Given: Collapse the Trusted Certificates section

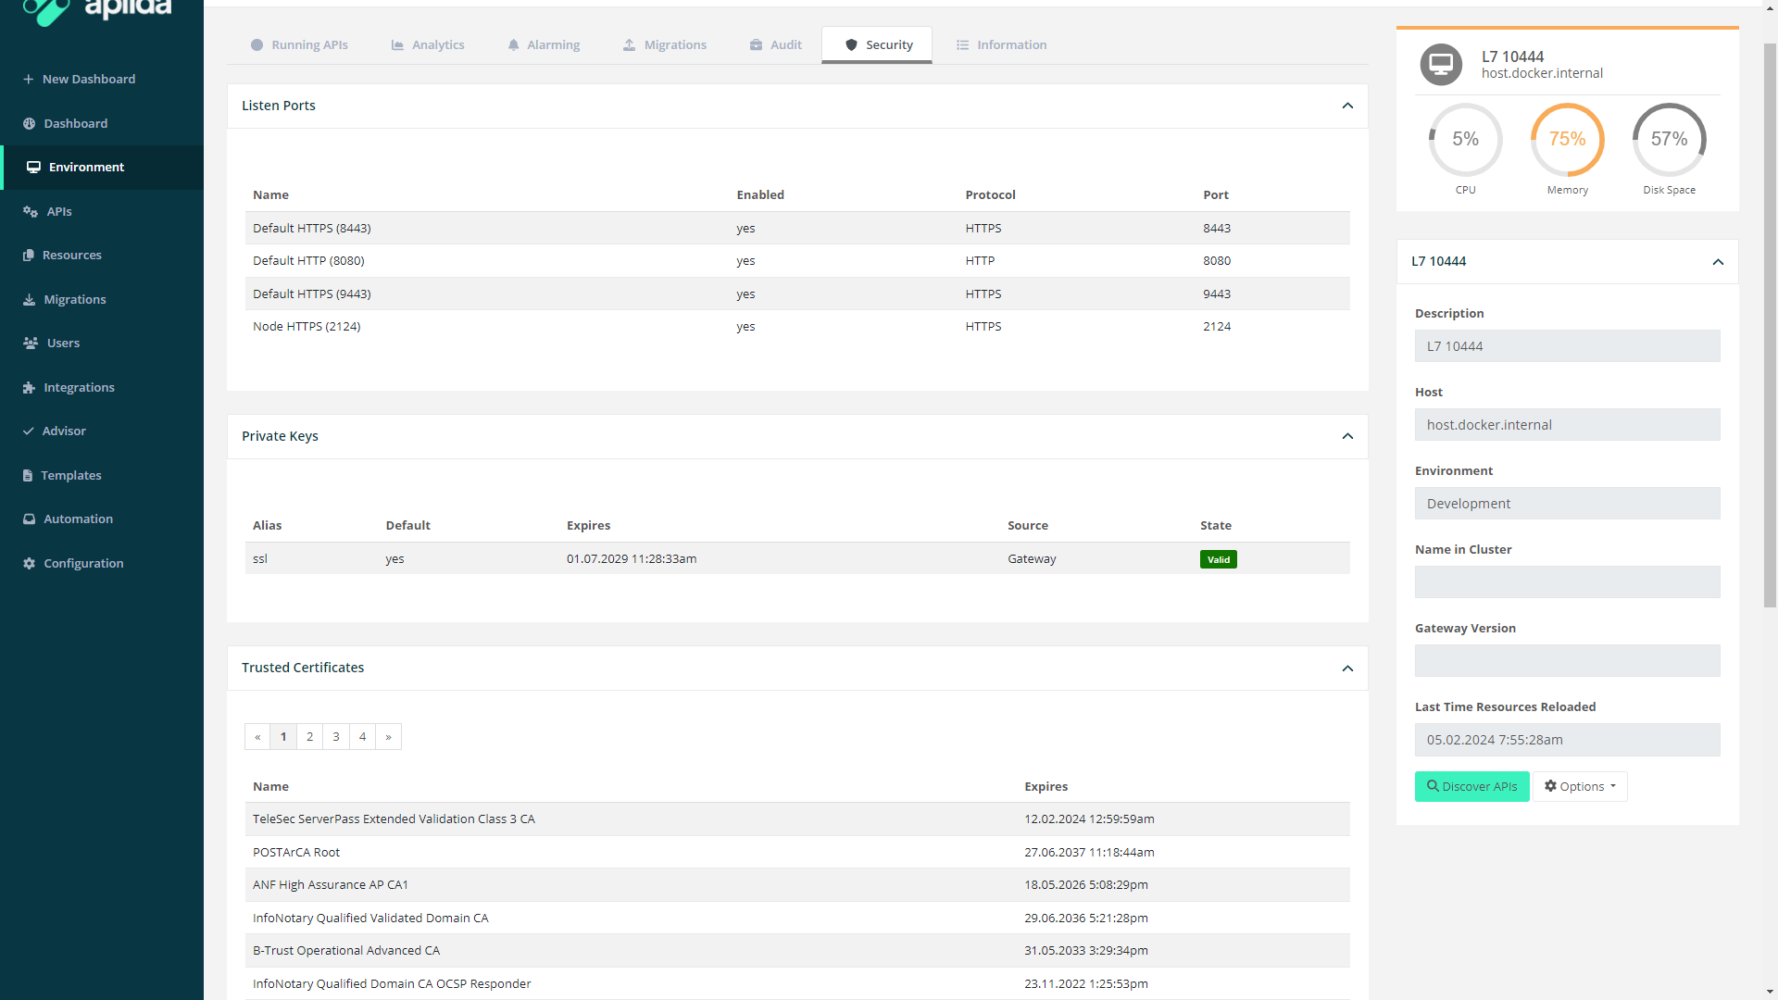Looking at the screenshot, I should point(1347,668).
